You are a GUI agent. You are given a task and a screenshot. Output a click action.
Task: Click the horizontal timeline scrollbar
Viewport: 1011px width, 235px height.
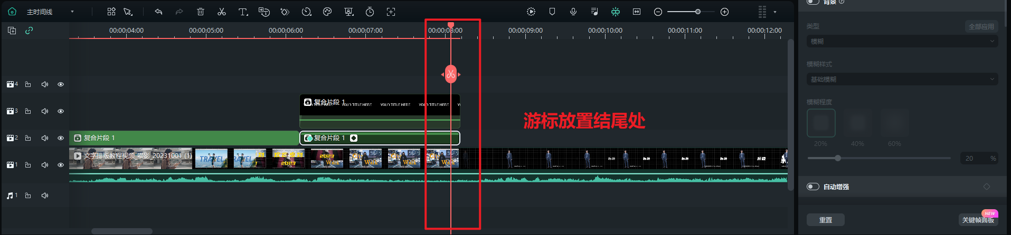click(x=122, y=231)
